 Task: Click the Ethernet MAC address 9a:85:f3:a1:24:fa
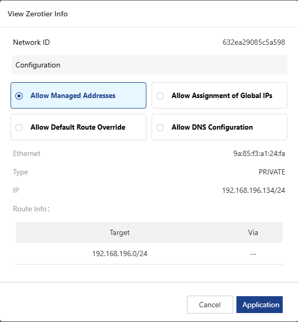tap(259, 153)
